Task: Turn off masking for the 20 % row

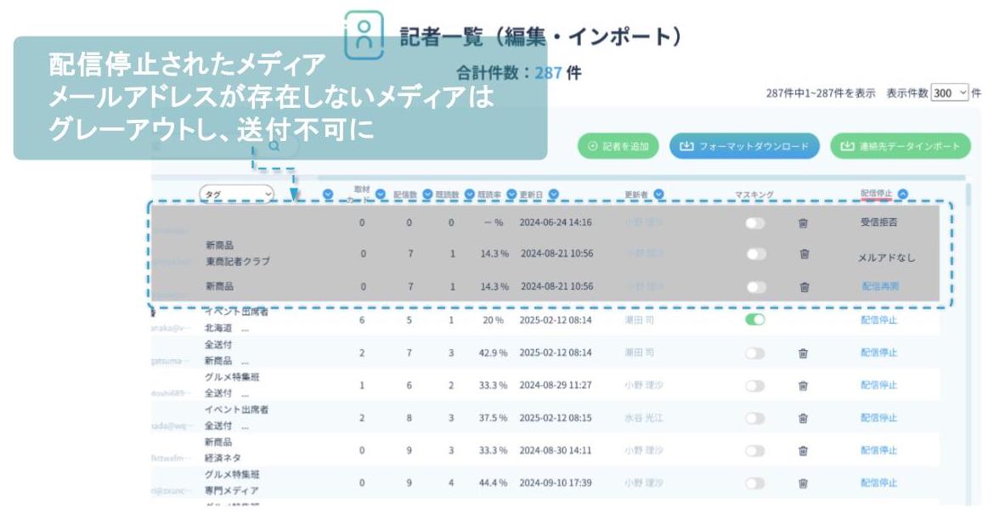Action: (754, 320)
